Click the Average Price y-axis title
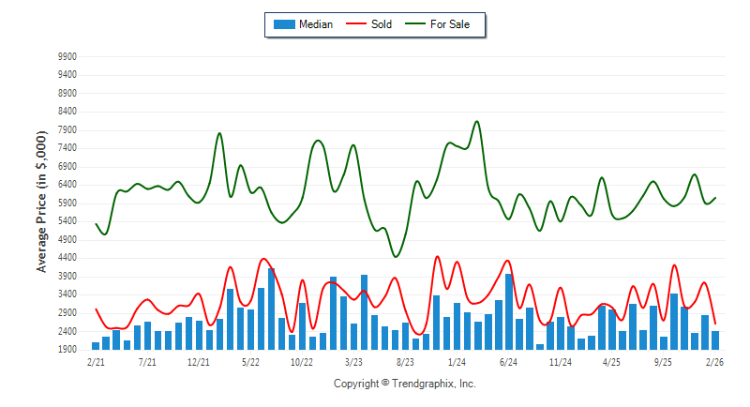750x407 pixels. click(42, 203)
